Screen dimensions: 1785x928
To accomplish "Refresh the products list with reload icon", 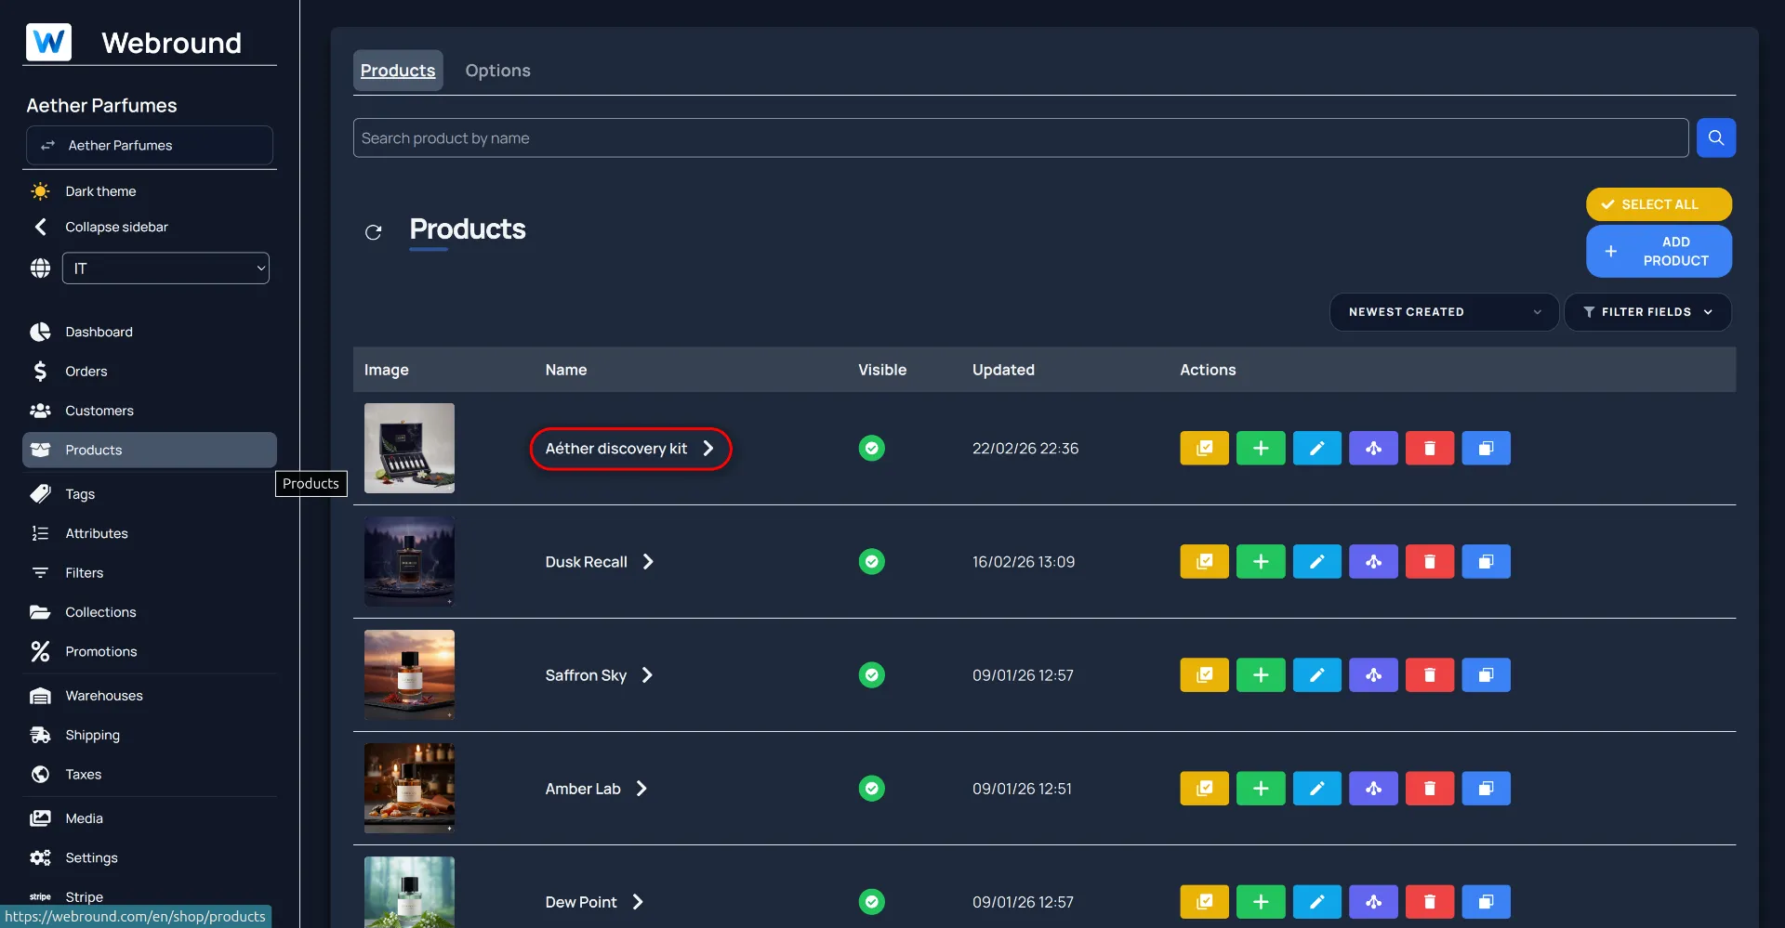I will click(x=374, y=232).
